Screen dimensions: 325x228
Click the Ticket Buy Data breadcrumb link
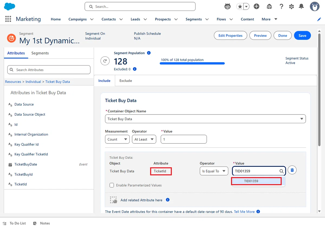pyautogui.click(x=58, y=82)
